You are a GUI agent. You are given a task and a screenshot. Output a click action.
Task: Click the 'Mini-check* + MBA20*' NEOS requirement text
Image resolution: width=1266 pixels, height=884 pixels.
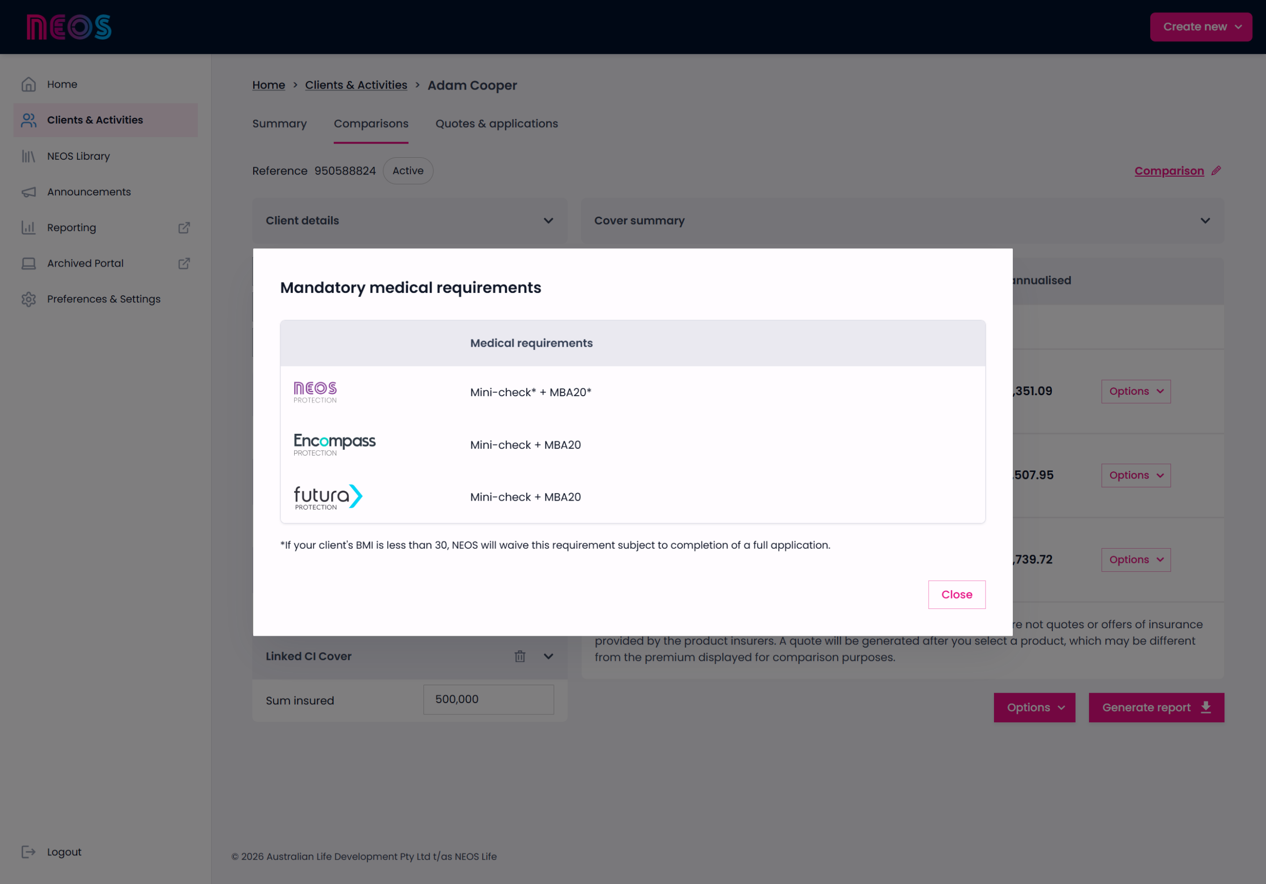click(x=531, y=392)
